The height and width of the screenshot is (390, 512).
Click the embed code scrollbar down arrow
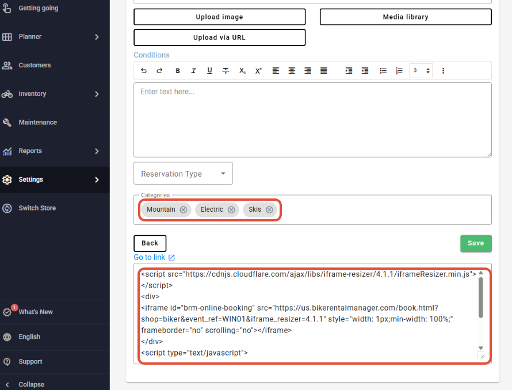481,348
